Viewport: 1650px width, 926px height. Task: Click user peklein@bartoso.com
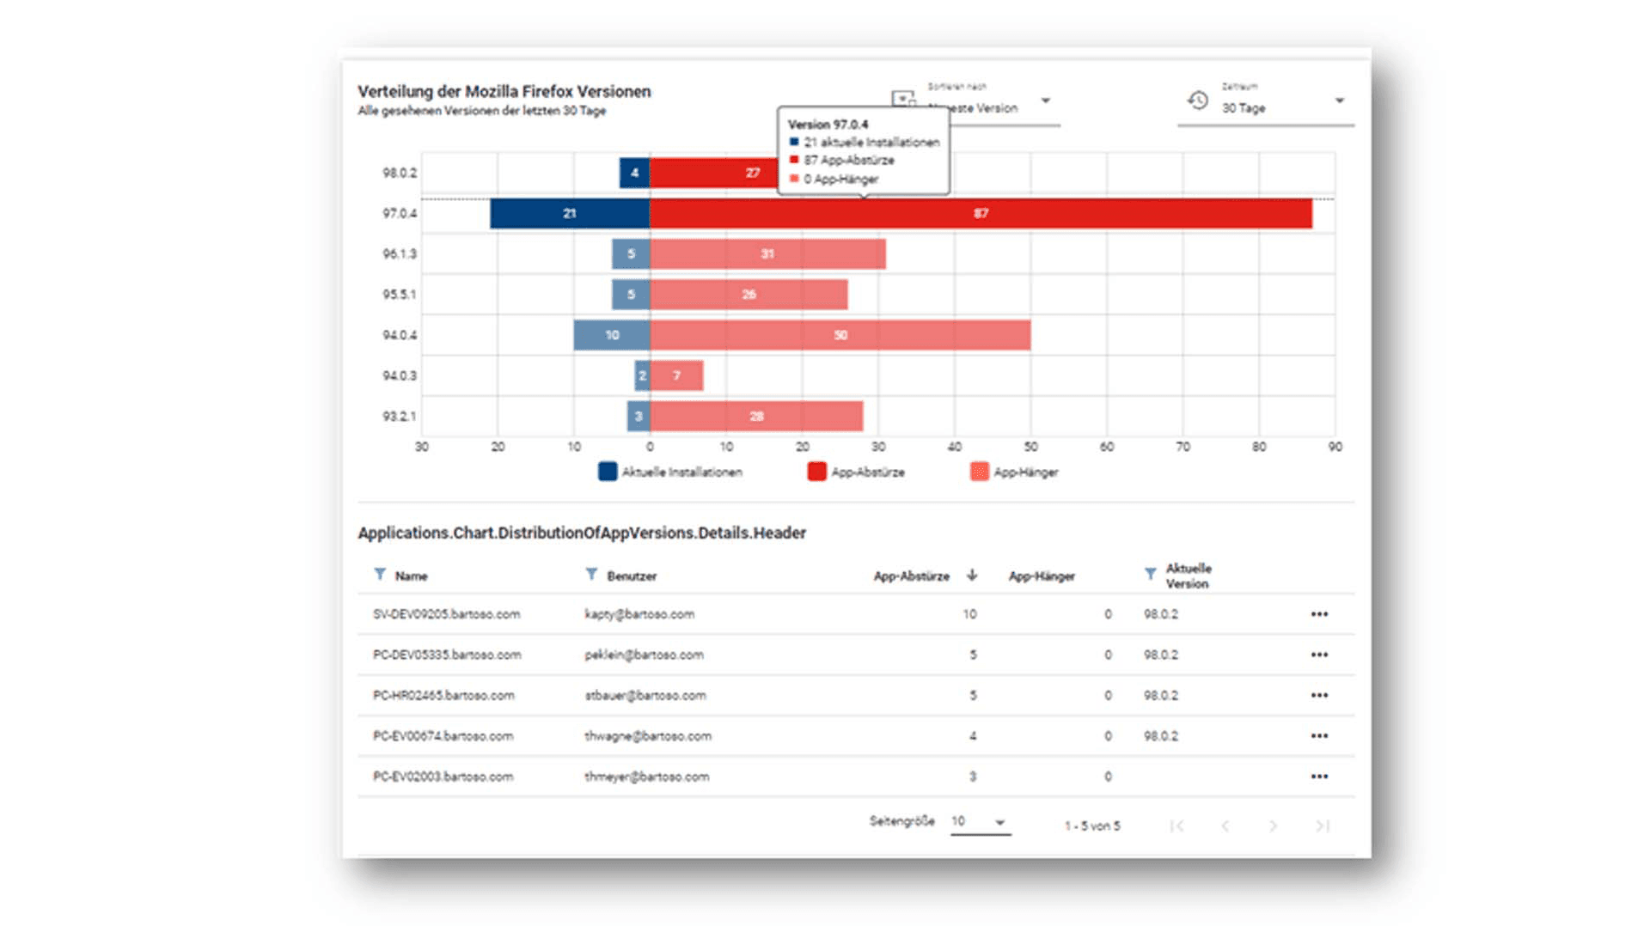[644, 655]
